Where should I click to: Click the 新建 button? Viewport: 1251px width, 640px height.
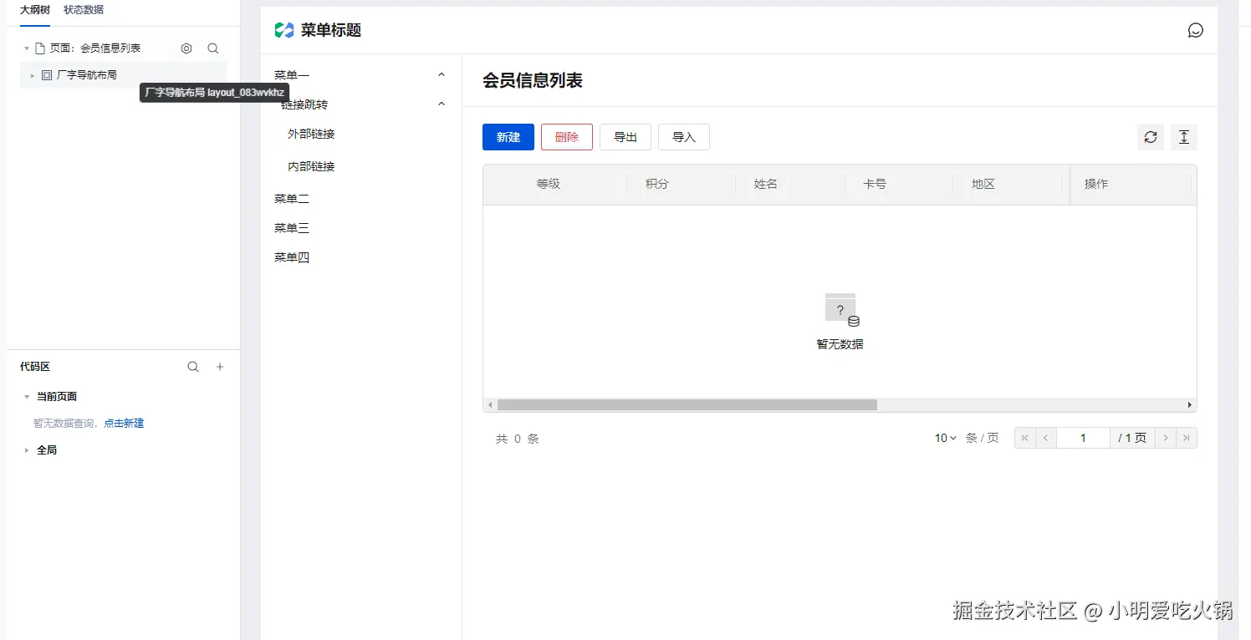[508, 136]
